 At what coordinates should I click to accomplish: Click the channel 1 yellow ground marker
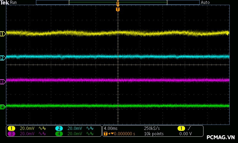click(3, 34)
